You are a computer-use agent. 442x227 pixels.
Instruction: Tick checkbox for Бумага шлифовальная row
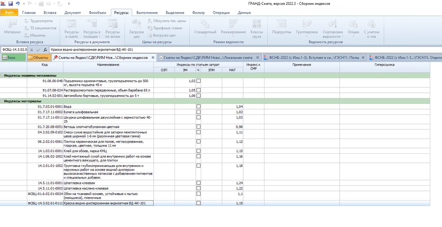coord(199,112)
